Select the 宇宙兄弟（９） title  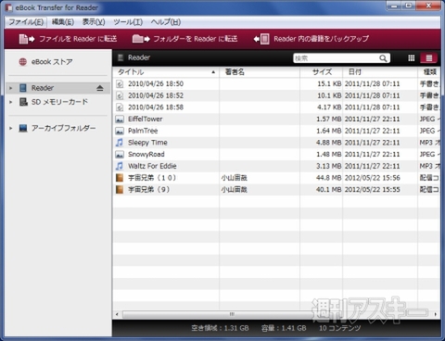149,190
